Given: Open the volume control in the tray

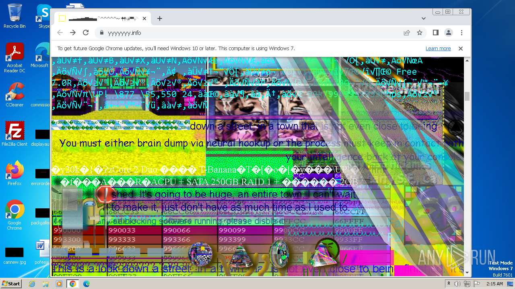Looking at the screenshot, I should 458,284.
